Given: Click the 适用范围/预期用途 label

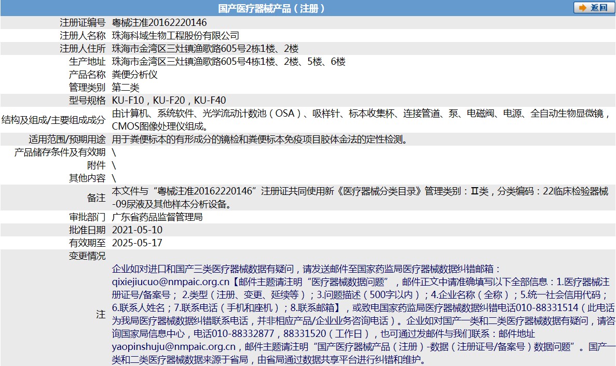Looking at the screenshot, I should tap(67, 139).
